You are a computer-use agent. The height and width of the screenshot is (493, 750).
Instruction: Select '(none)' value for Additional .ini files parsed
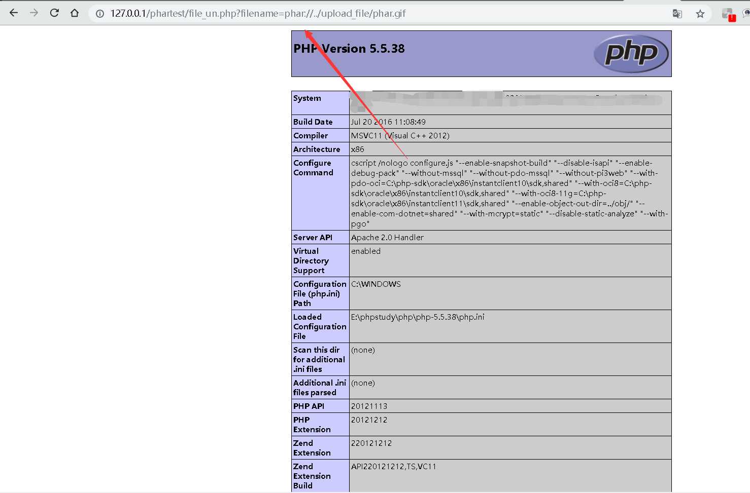[363, 383]
